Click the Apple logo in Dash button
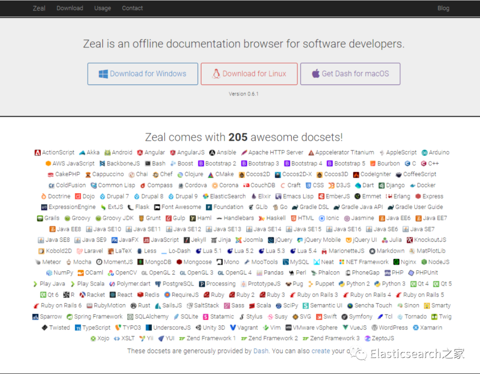480x374 pixels. (x=316, y=73)
